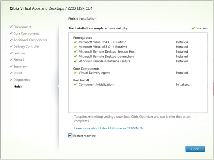
Task: Select the Additional Components step
Action: [x=30, y=40]
